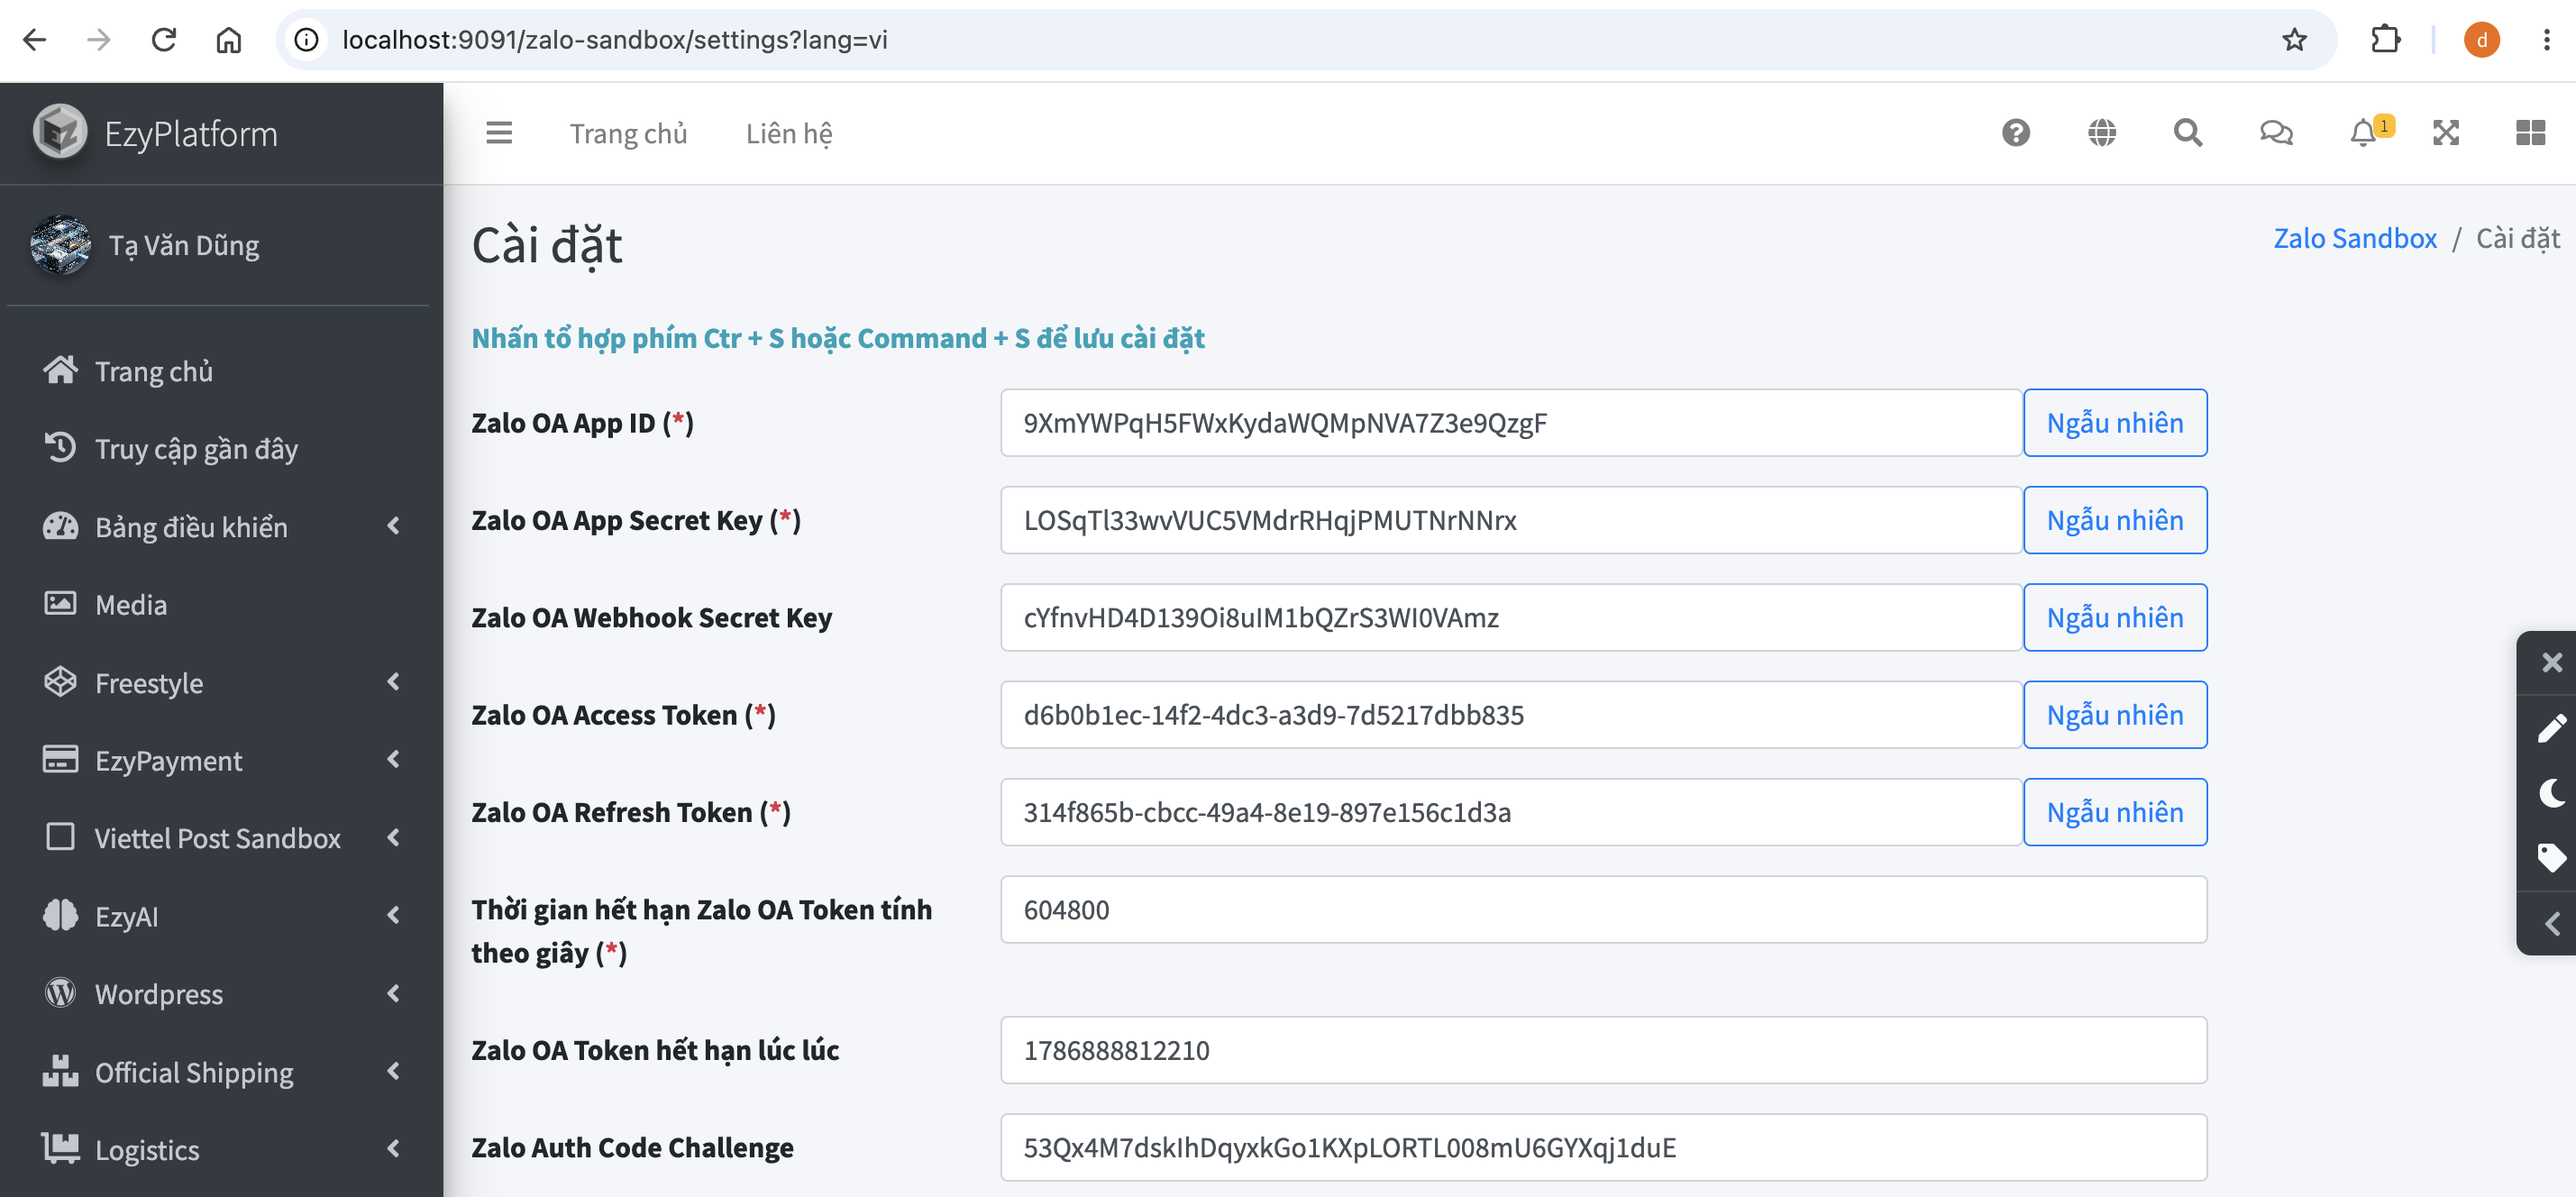Focus the Zalo OA Webhook Secret Key field
The image size is (2576, 1197).
1512,617
